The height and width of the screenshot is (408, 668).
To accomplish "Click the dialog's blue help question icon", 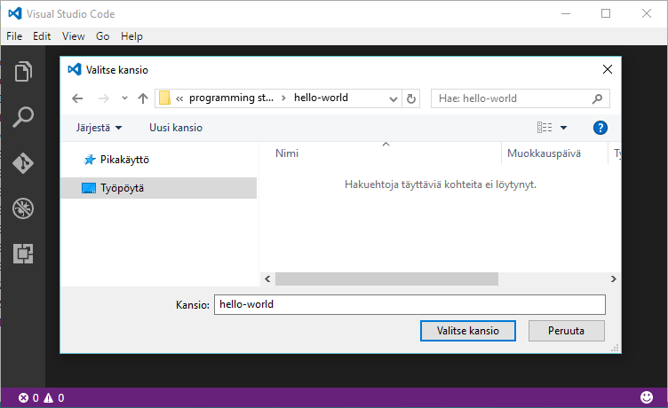I will coord(600,128).
